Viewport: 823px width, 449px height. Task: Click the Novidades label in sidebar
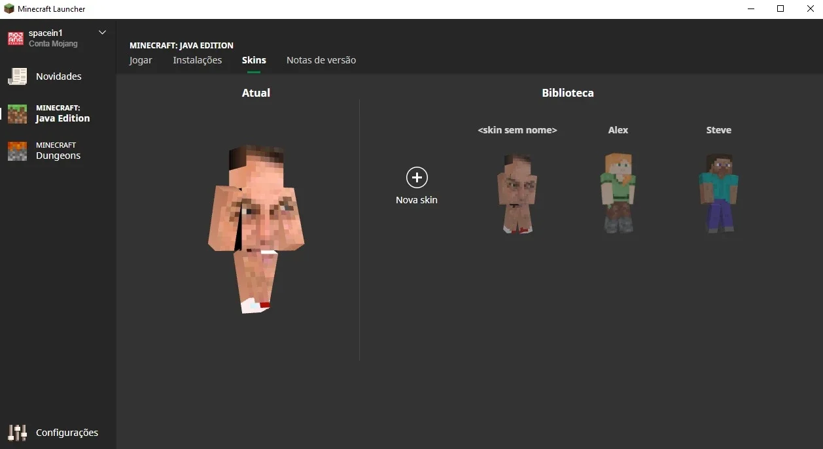[x=59, y=76]
